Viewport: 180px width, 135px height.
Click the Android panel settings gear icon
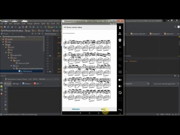(x=175, y=76)
